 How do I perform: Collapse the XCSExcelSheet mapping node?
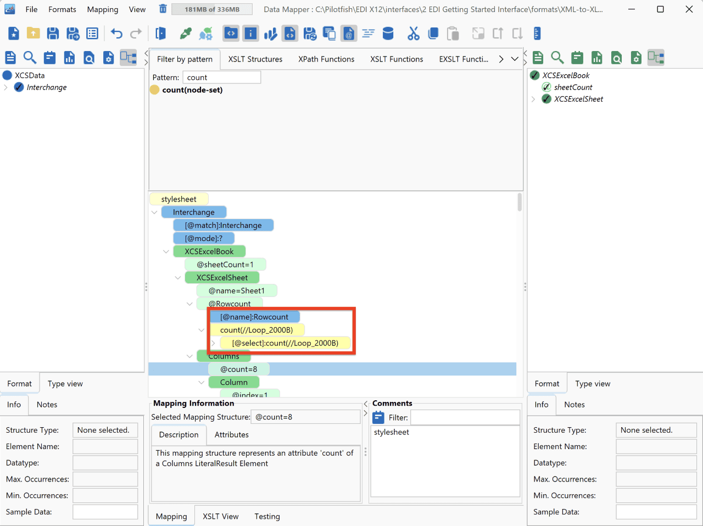point(178,278)
